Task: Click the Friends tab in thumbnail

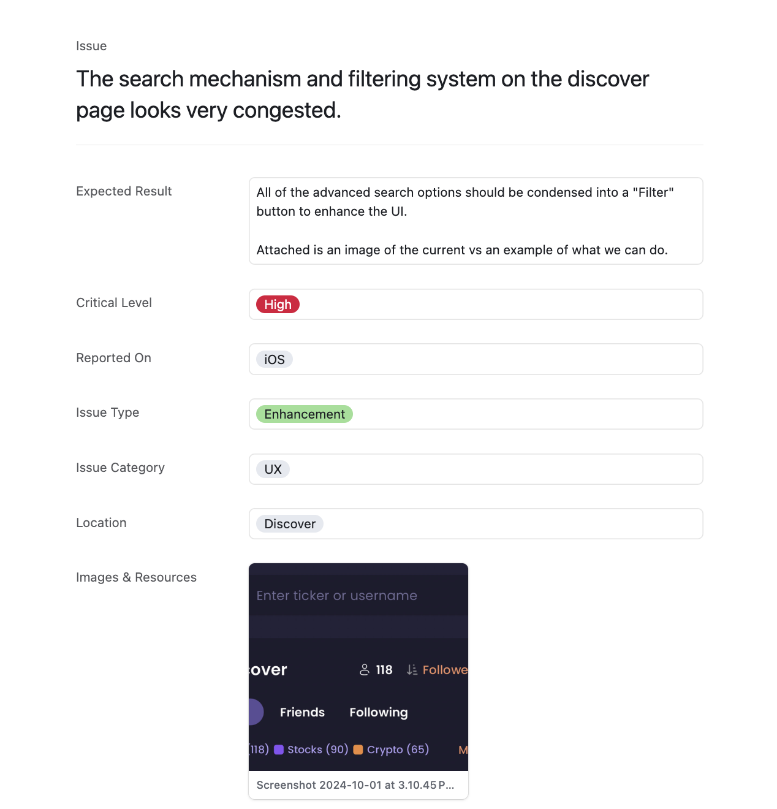Action: tap(302, 712)
